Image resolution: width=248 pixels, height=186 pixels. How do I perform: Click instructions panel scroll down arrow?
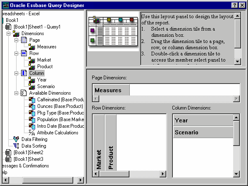[238, 61]
